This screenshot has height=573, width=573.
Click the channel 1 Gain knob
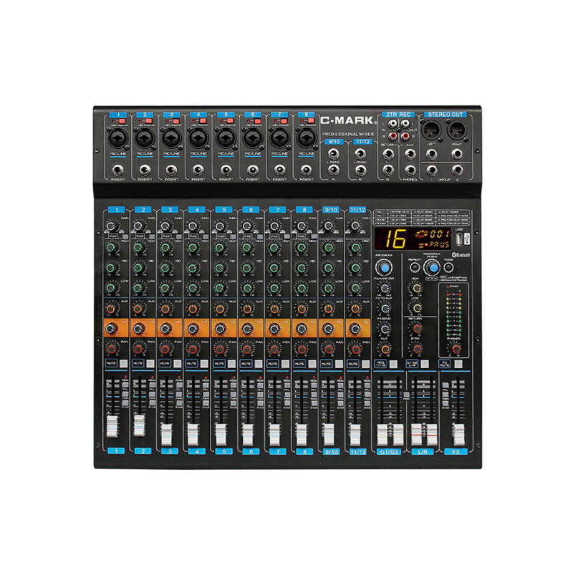click(111, 226)
